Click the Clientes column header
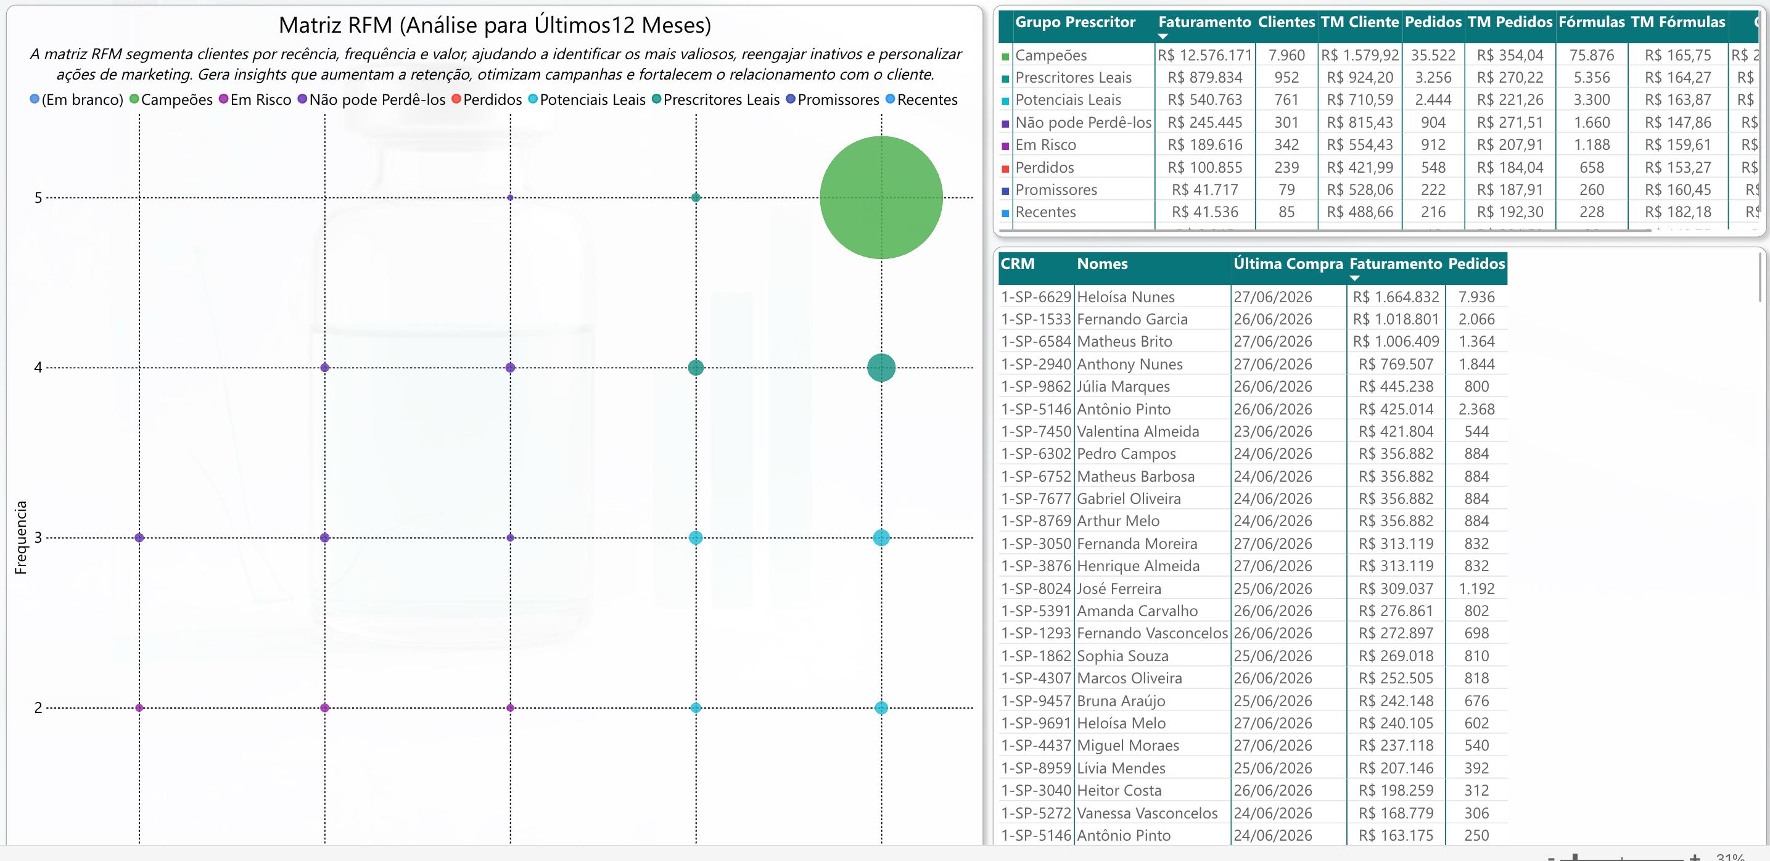This screenshot has height=861, width=1770. coord(1286,22)
